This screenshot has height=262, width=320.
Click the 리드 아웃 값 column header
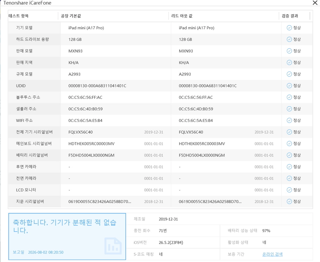pos(182,16)
